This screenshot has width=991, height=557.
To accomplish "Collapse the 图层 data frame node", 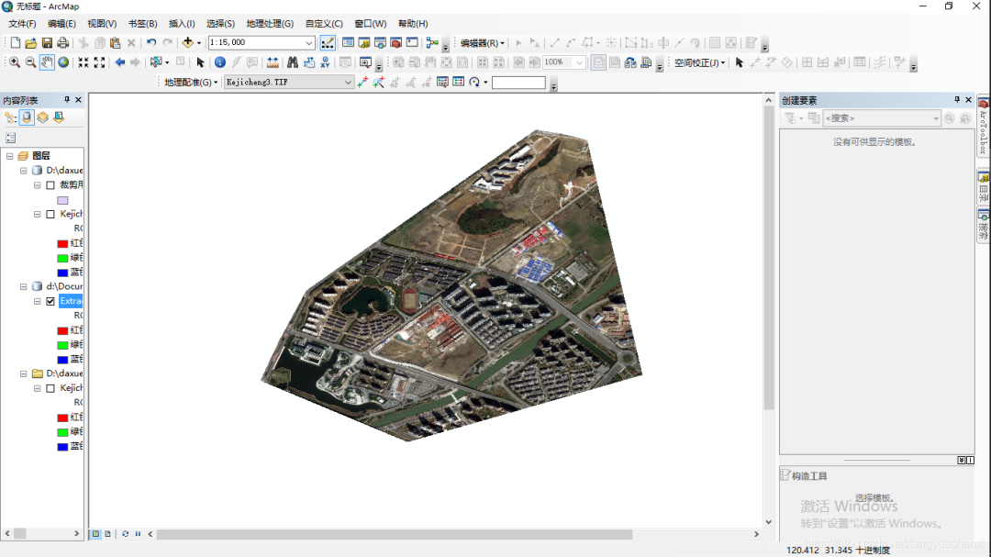I will coord(9,155).
